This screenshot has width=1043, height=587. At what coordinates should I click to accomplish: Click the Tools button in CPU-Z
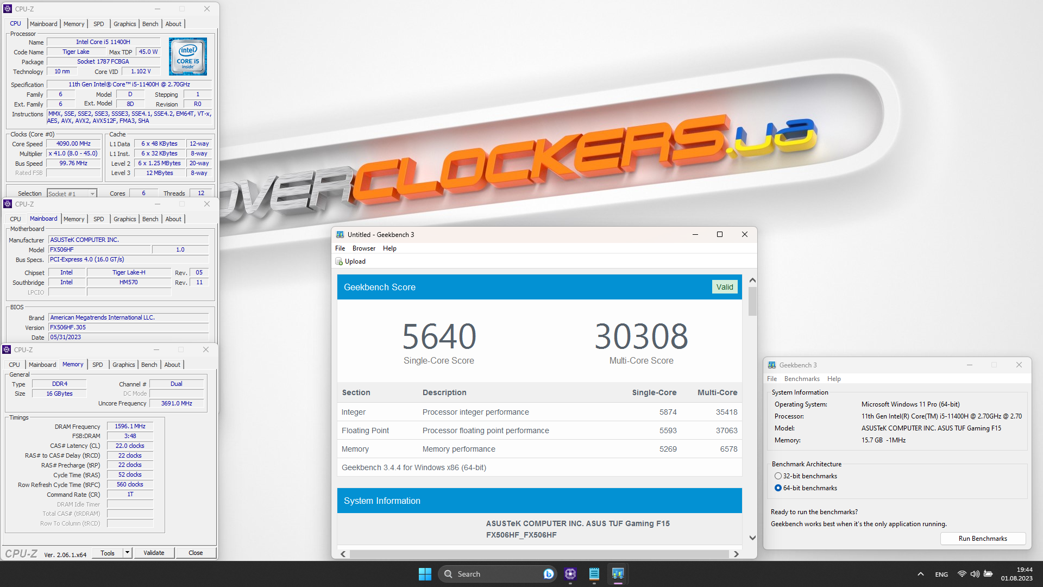108,553
